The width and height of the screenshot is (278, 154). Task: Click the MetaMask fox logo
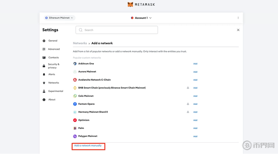[x=130, y=4]
